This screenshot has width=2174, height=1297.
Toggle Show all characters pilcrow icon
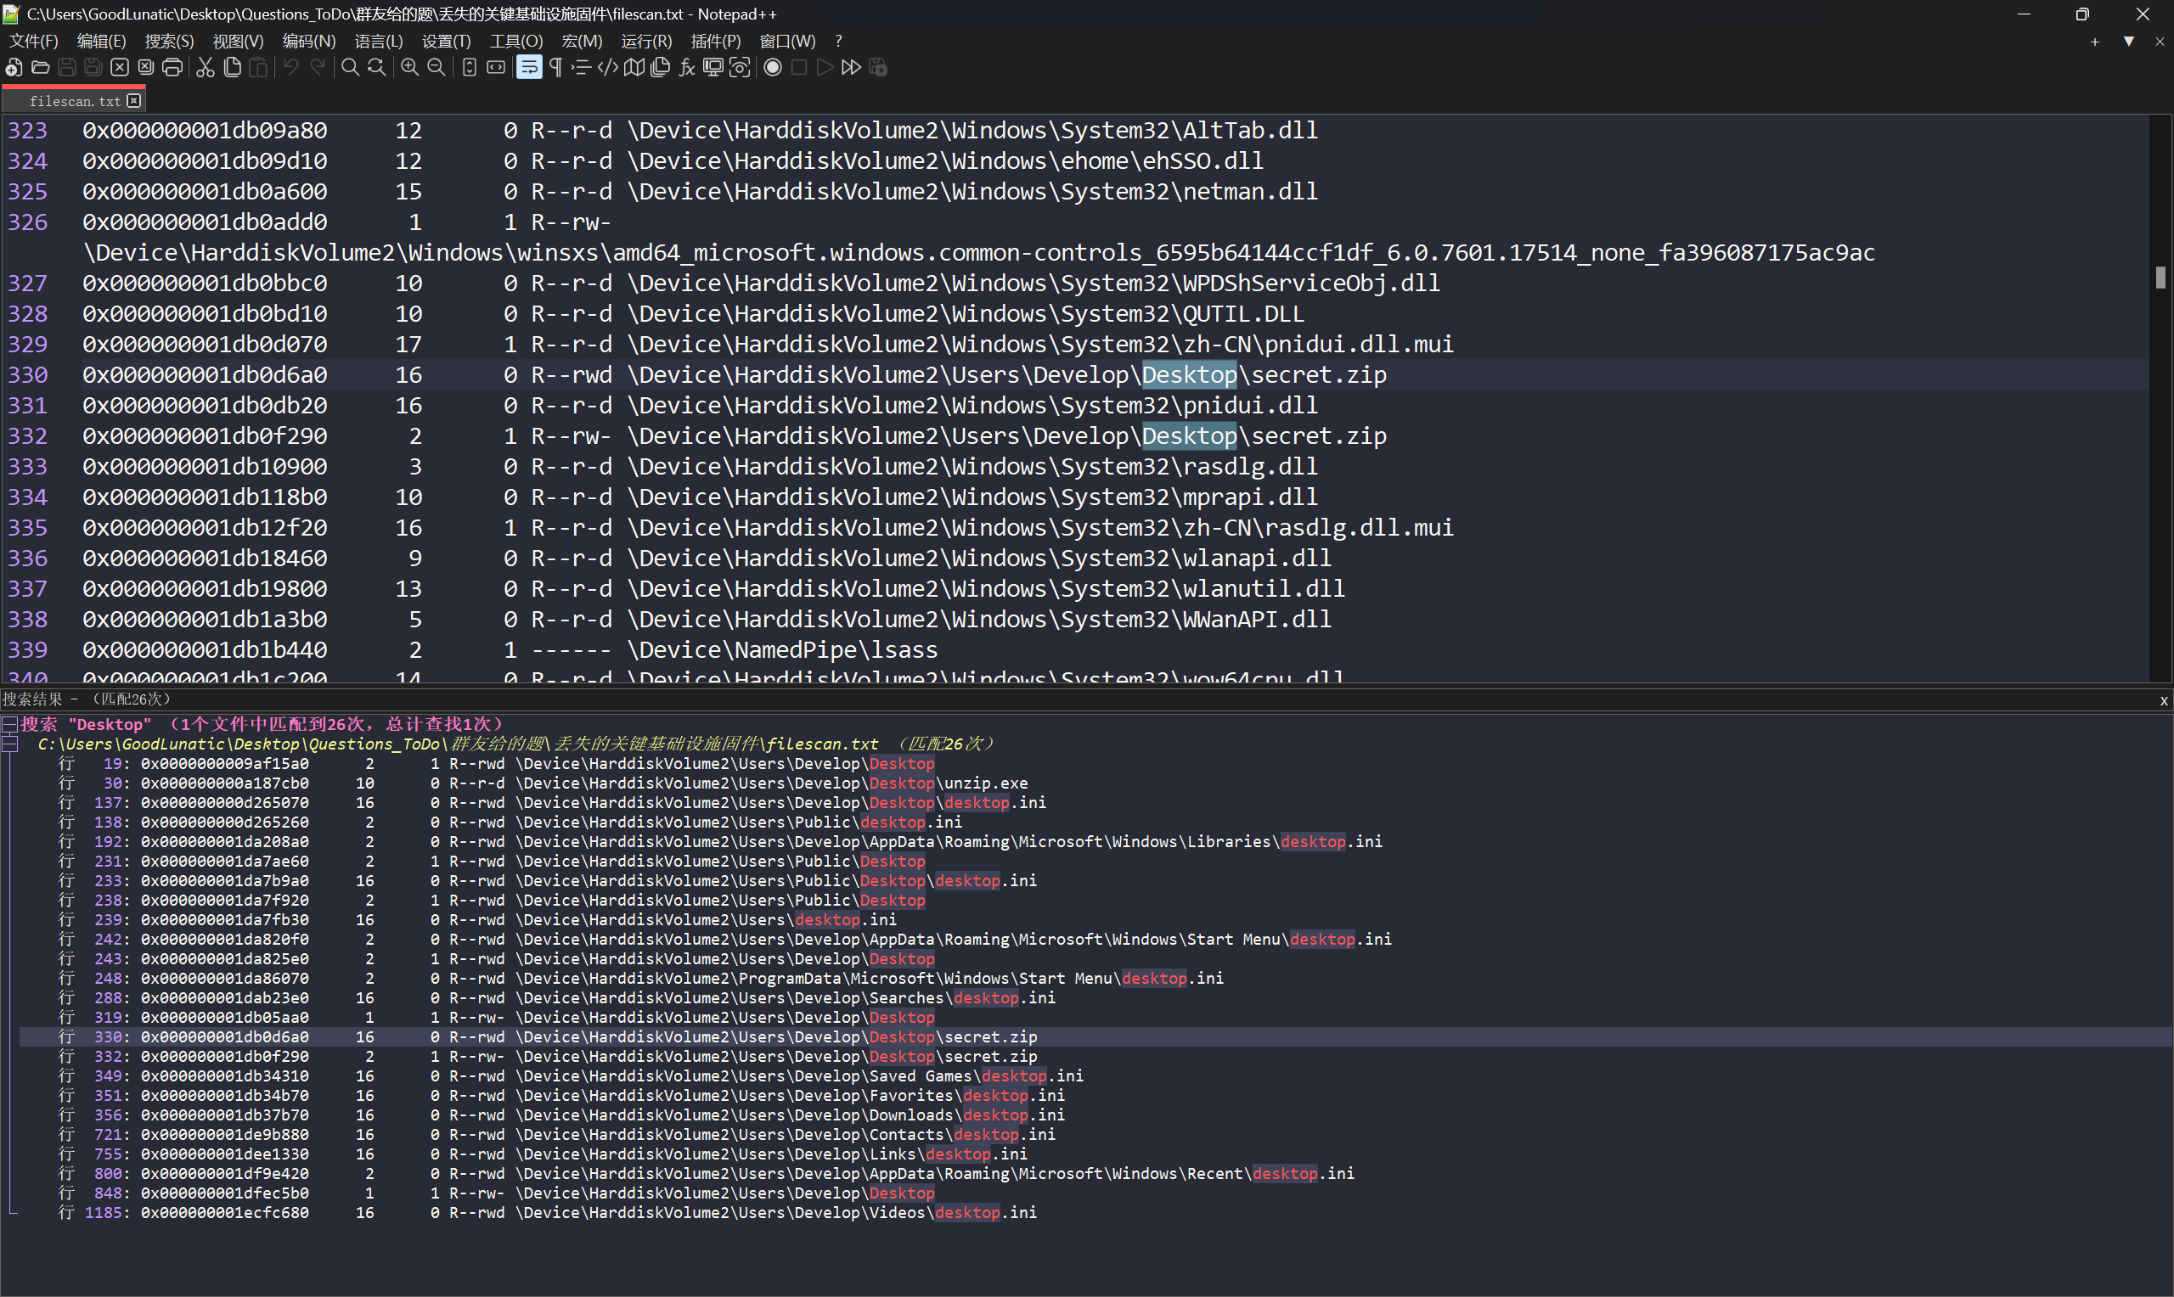point(555,67)
